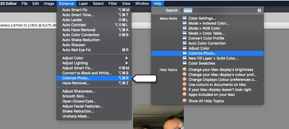Image resolution: width=289 pixels, height=129 pixels.
Task: Expand the Adjust Color submenu in Enhance menu
Action: point(94,58)
